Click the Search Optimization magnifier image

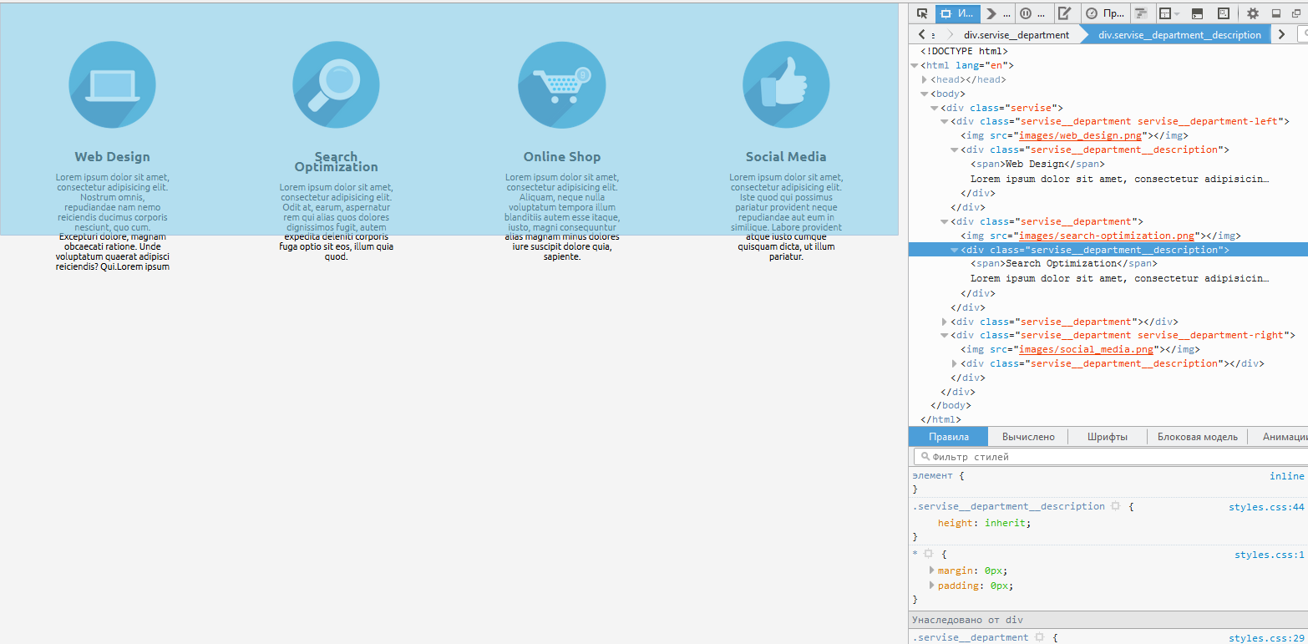point(336,85)
